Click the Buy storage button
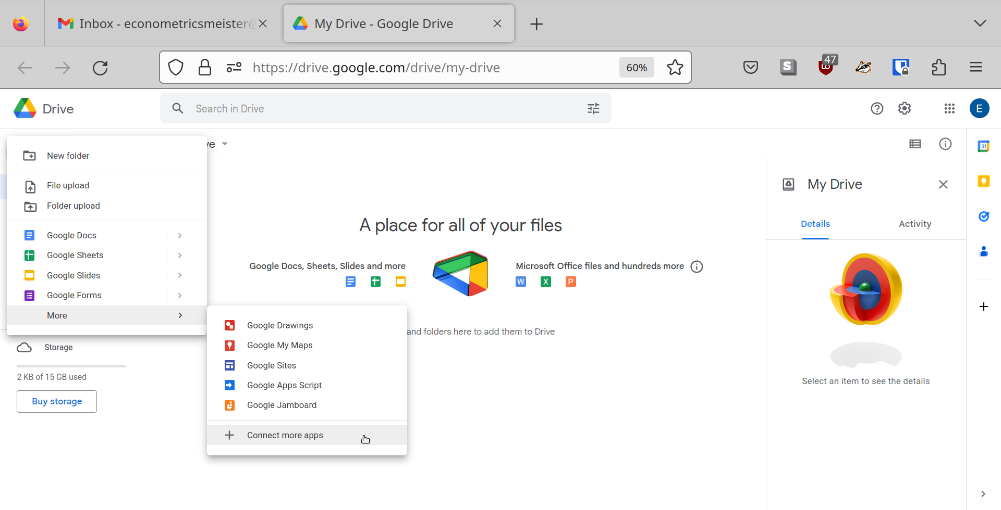 point(57,401)
